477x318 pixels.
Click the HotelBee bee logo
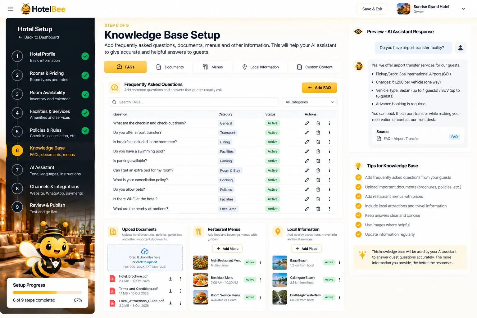click(x=25, y=9)
